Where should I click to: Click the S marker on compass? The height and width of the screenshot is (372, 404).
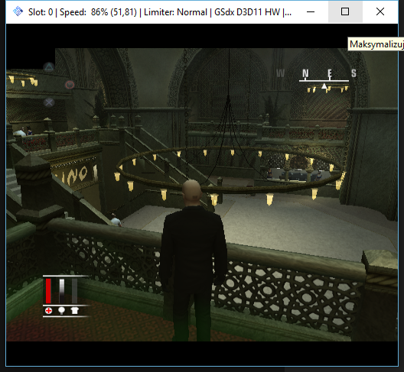point(353,73)
